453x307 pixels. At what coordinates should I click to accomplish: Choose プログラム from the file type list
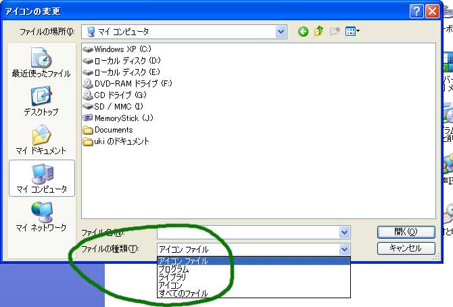173,269
